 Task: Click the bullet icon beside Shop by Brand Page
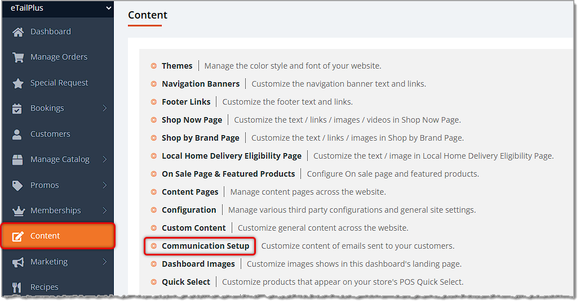[153, 138]
